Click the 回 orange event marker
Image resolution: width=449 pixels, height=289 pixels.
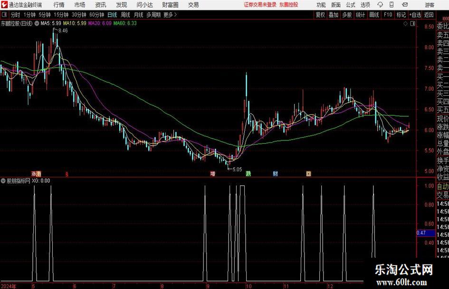(309, 173)
